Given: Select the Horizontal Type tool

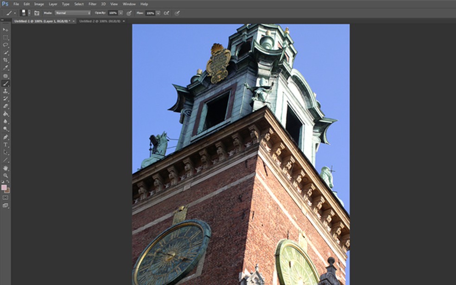Looking at the screenshot, I should click(6, 144).
